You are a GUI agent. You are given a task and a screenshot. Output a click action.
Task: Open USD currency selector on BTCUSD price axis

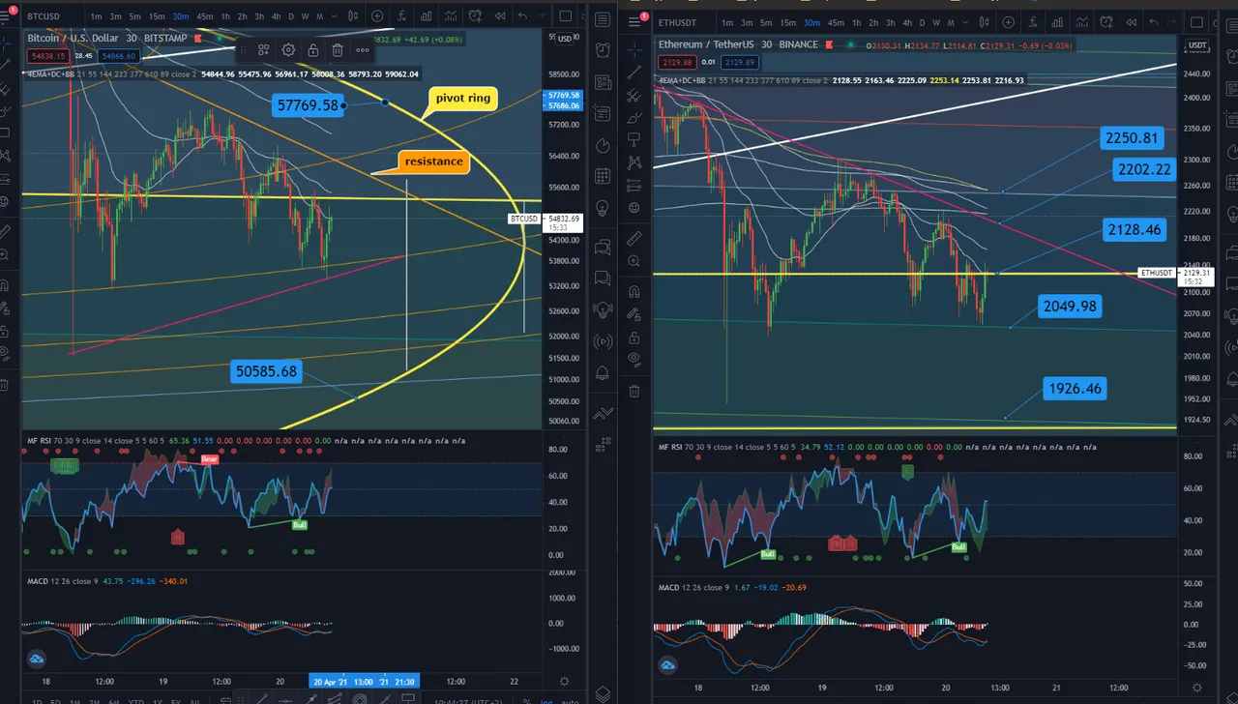click(564, 39)
